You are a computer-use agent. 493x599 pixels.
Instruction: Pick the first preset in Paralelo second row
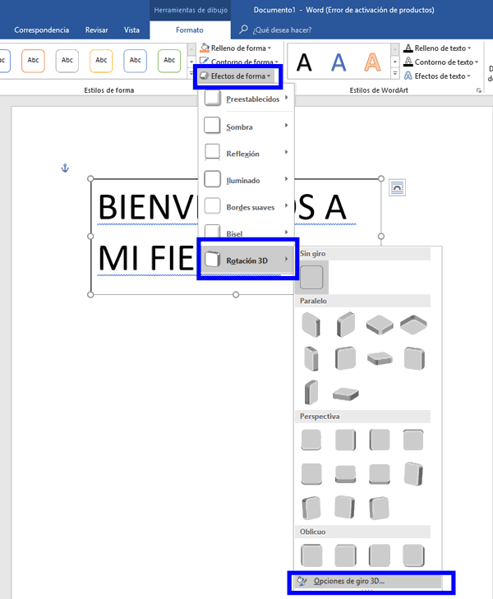coord(311,358)
